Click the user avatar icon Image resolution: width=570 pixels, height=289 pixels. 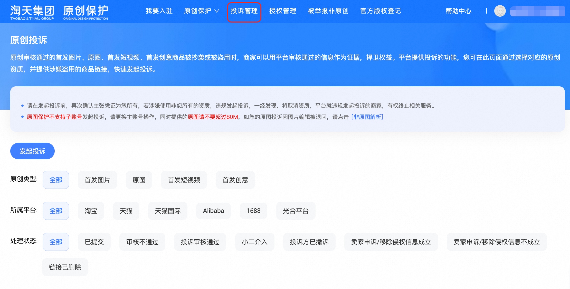[x=500, y=11]
